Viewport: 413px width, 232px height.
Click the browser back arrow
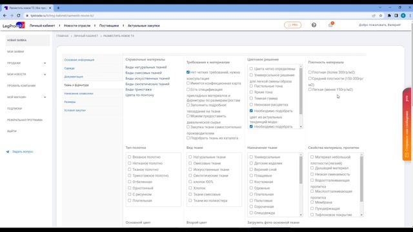pyautogui.click(x=5, y=15)
